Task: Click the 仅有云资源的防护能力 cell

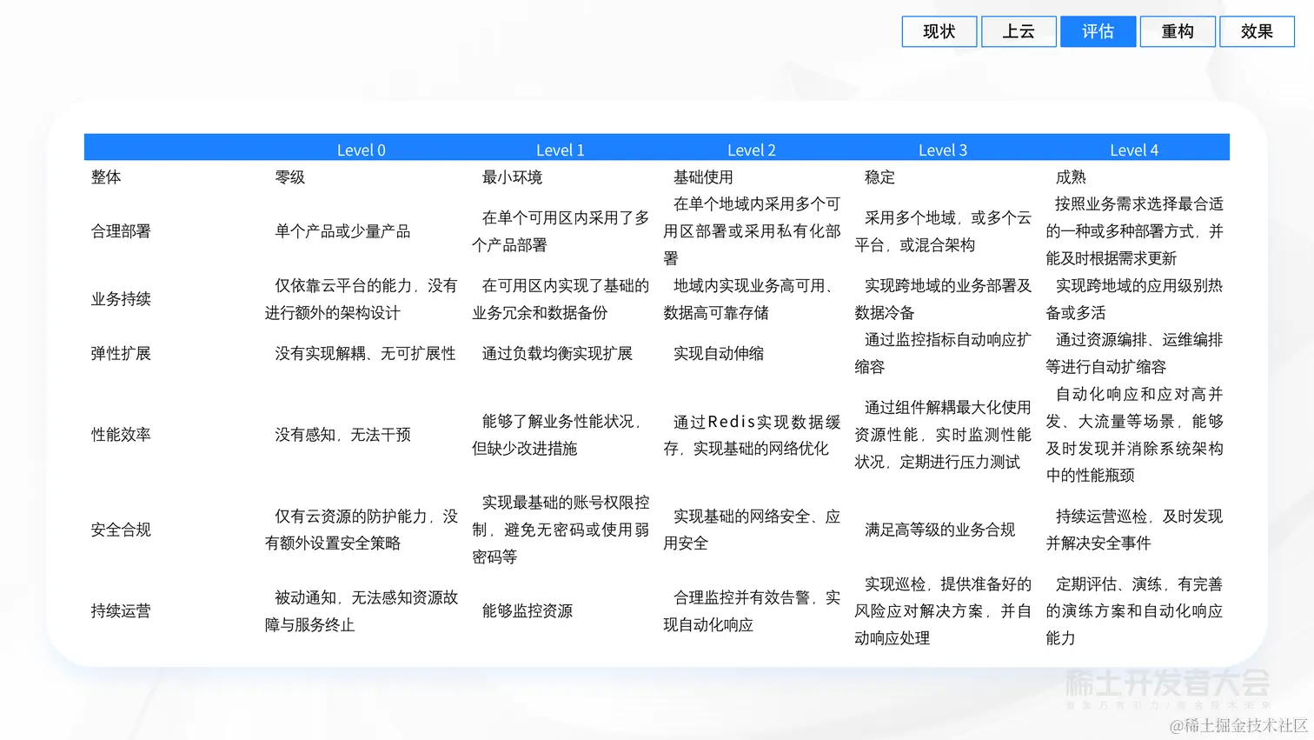Action: click(x=362, y=529)
